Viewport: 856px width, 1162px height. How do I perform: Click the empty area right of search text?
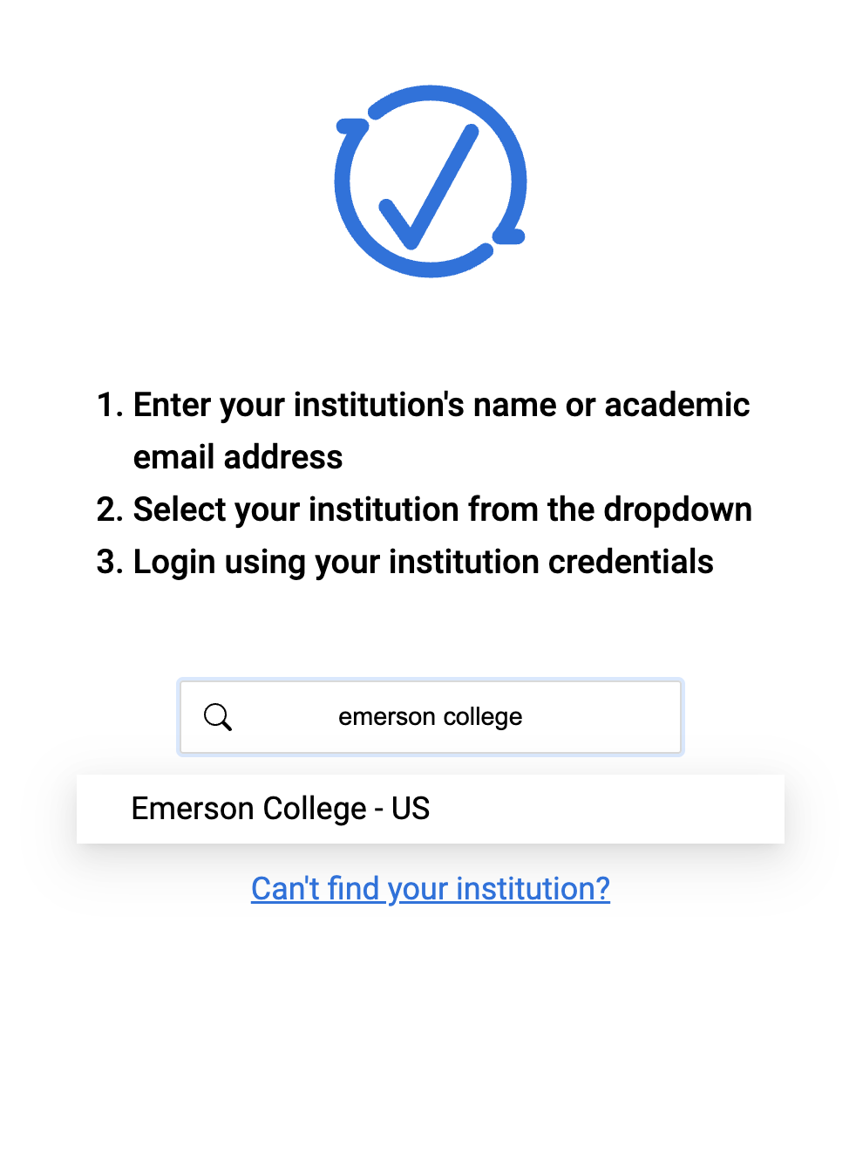click(601, 717)
